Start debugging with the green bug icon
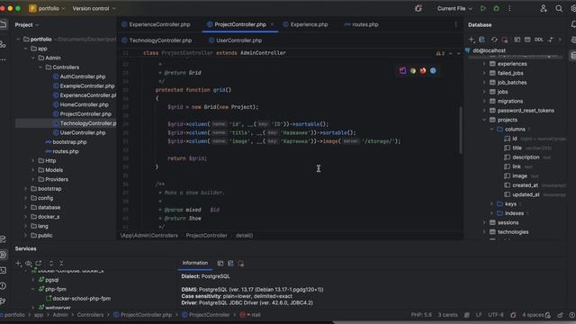This screenshot has width=576, height=324. 496,8
